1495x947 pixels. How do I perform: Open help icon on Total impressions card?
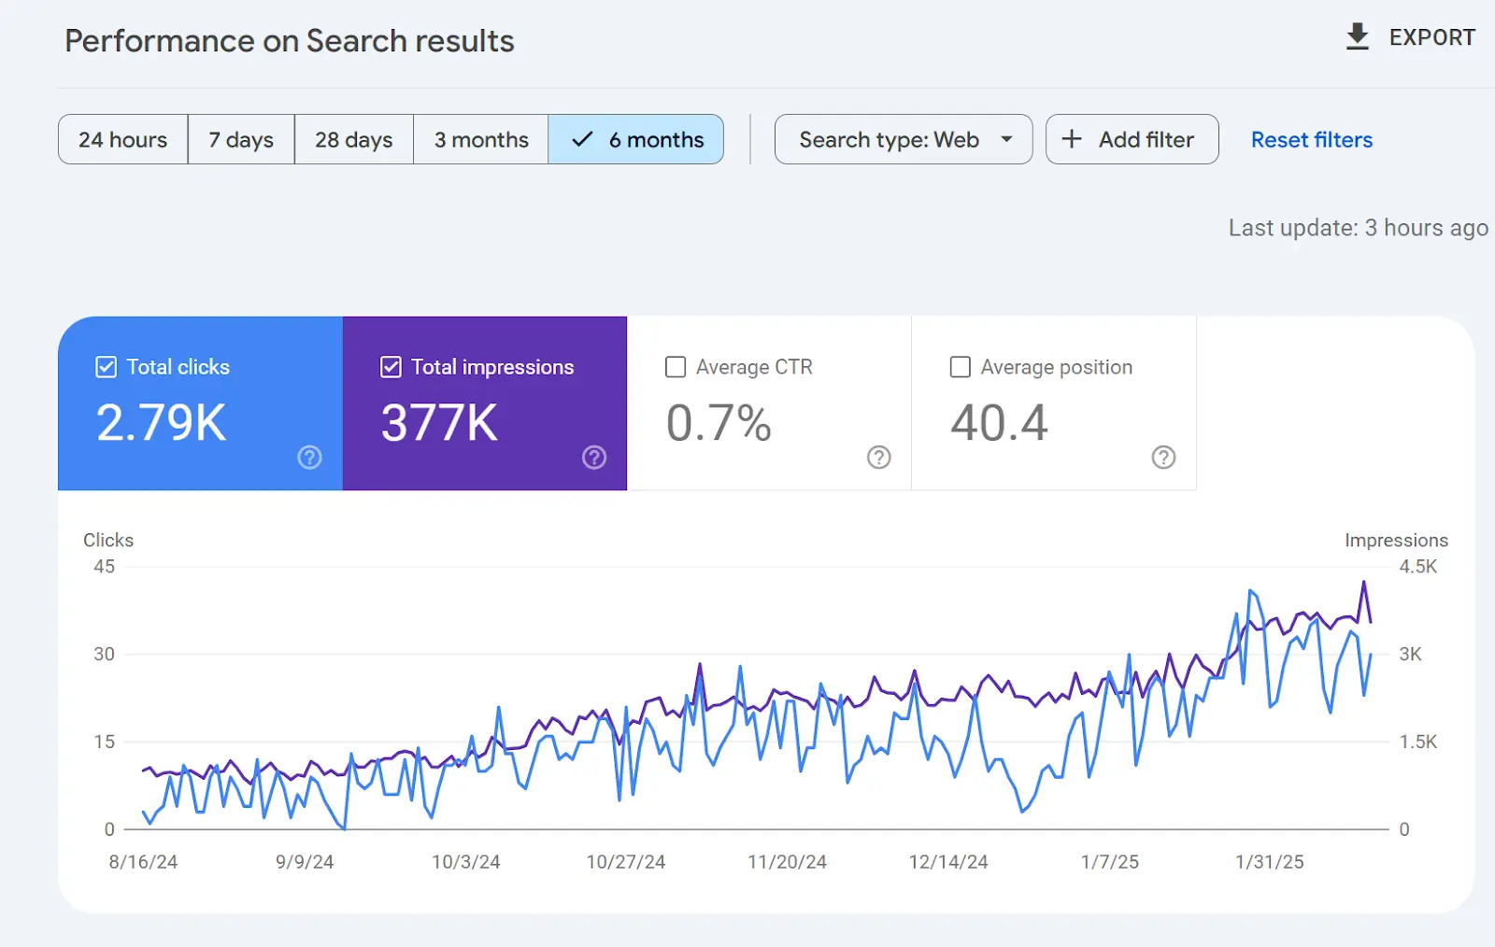click(594, 457)
